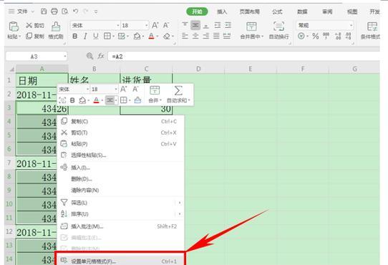388x265 pixels.
Task: Click the decrease indent icon in the ribbon
Action: 217,25
